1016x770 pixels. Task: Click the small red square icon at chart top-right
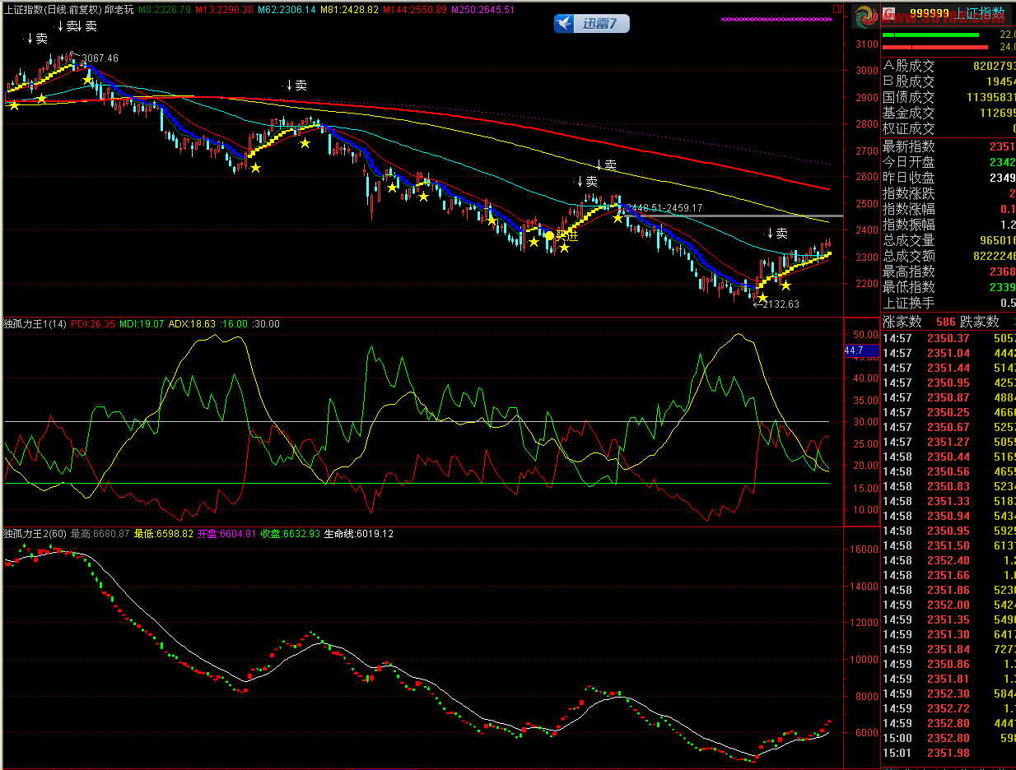pos(837,8)
